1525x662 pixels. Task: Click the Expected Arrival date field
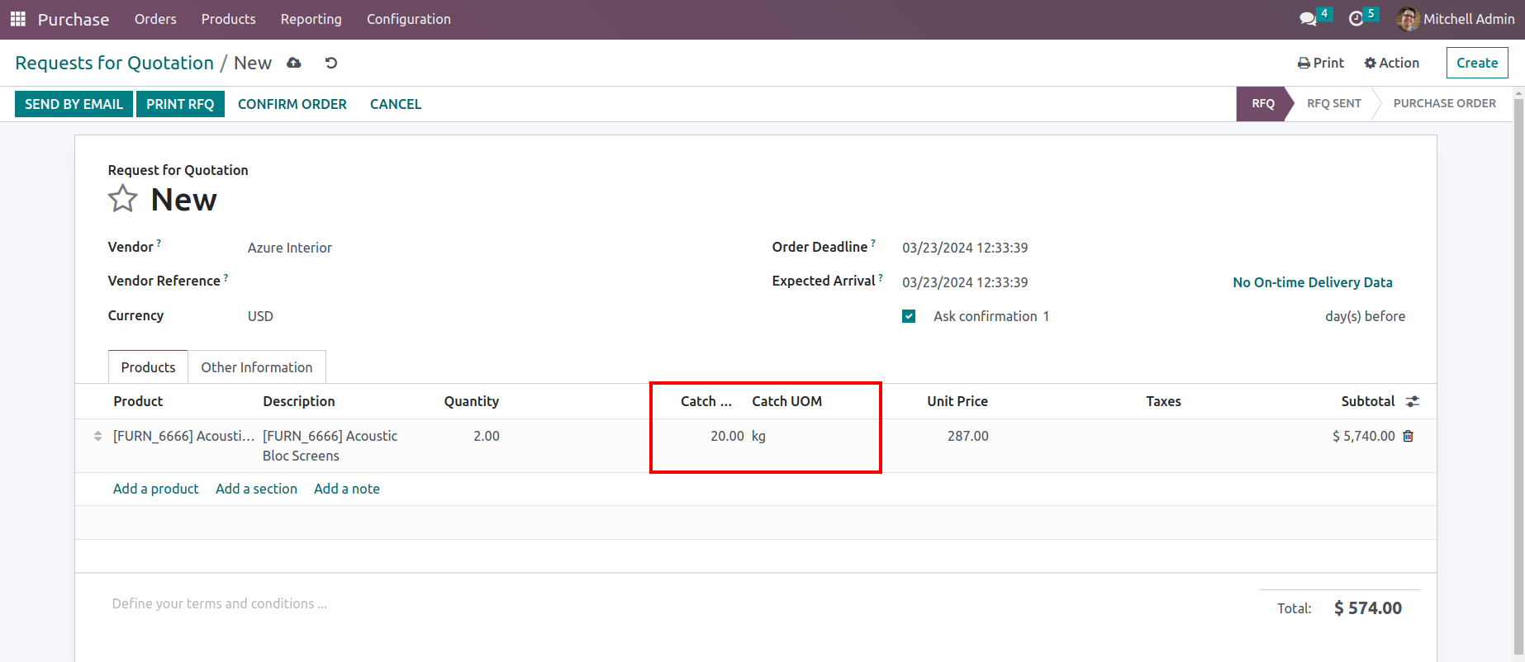click(x=965, y=282)
